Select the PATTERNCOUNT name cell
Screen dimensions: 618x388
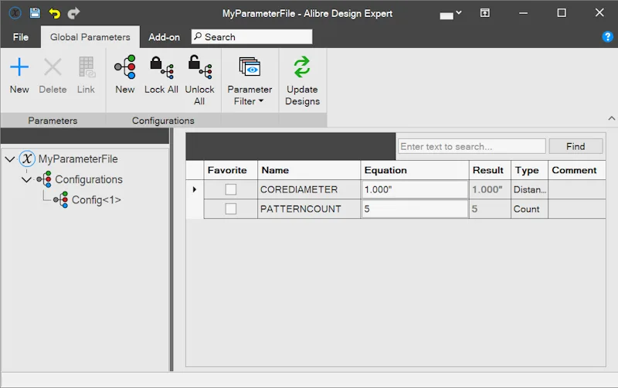309,209
